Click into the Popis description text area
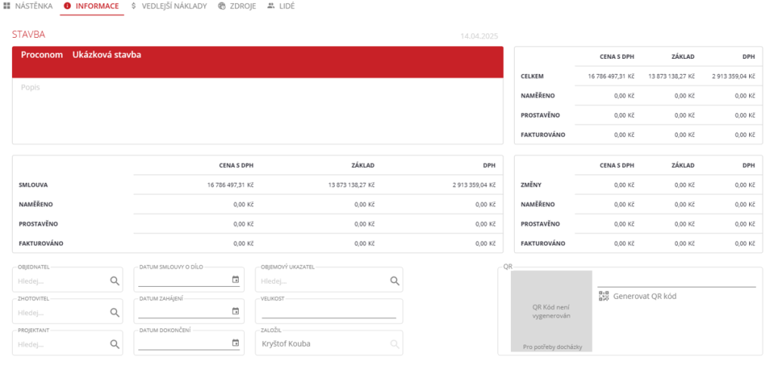Image resolution: width=774 pixels, height=370 pixels. [x=257, y=110]
